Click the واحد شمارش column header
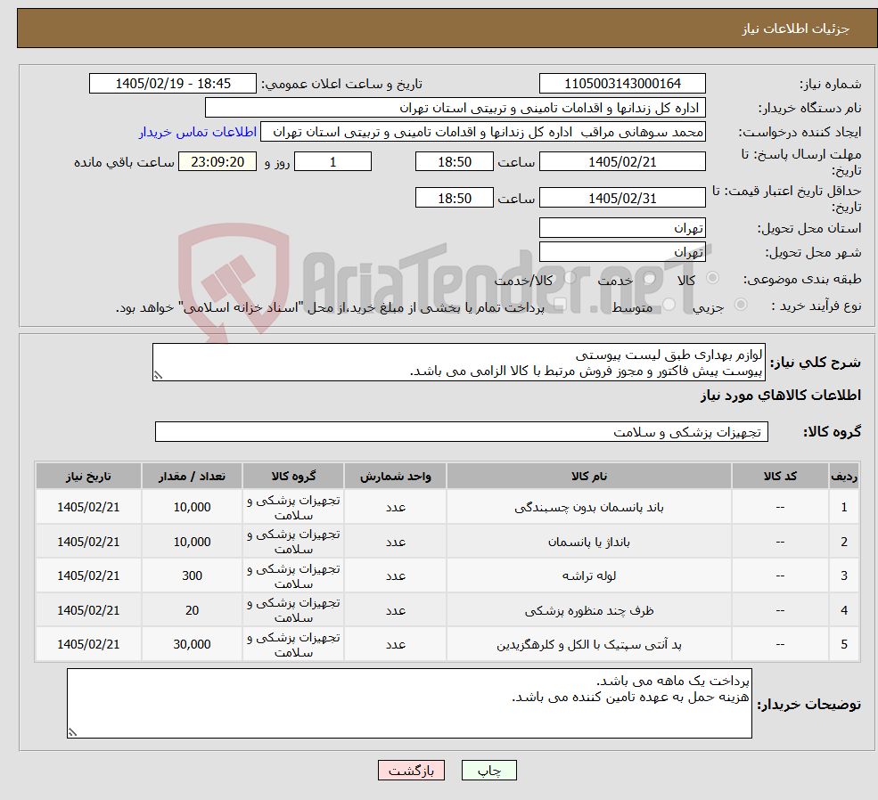Viewport: 878px width, 800px height. pos(396,476)
